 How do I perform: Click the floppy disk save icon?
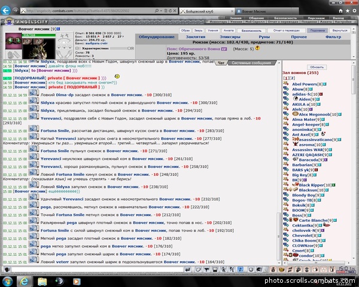point(215,270)
